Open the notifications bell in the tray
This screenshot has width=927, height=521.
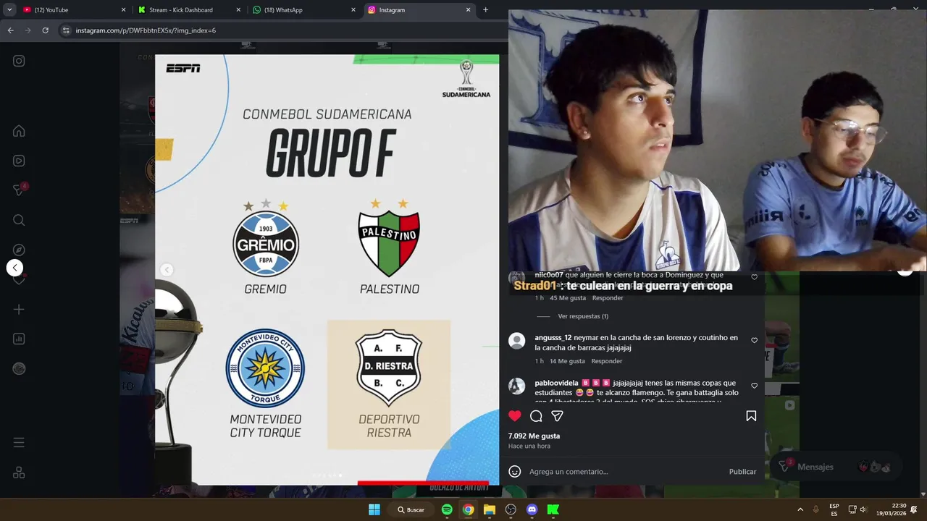(x=914, y=509)
